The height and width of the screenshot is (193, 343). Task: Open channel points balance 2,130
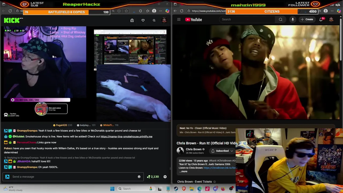tap(153, 177)
